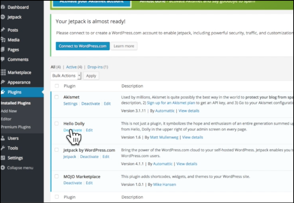This screenshot has height=203, width=294.
Task: Deactivate the Hello Dolly plugin
Action: pyautogui.click(x=73, y=130)
